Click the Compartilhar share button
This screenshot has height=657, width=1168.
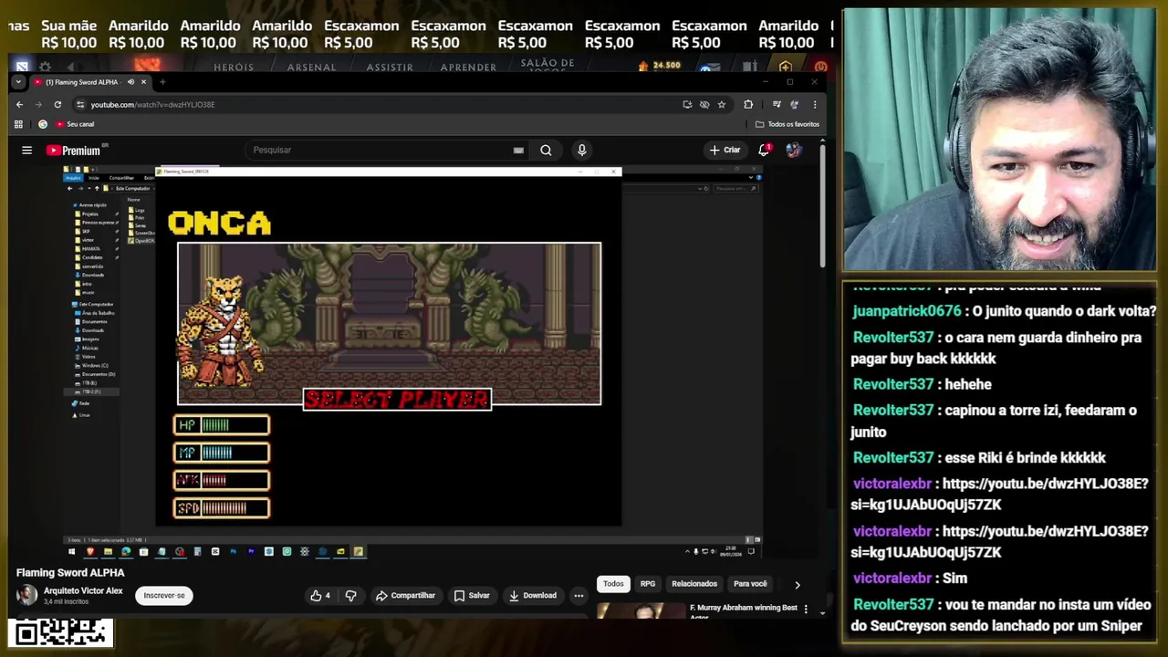[405, 596]
